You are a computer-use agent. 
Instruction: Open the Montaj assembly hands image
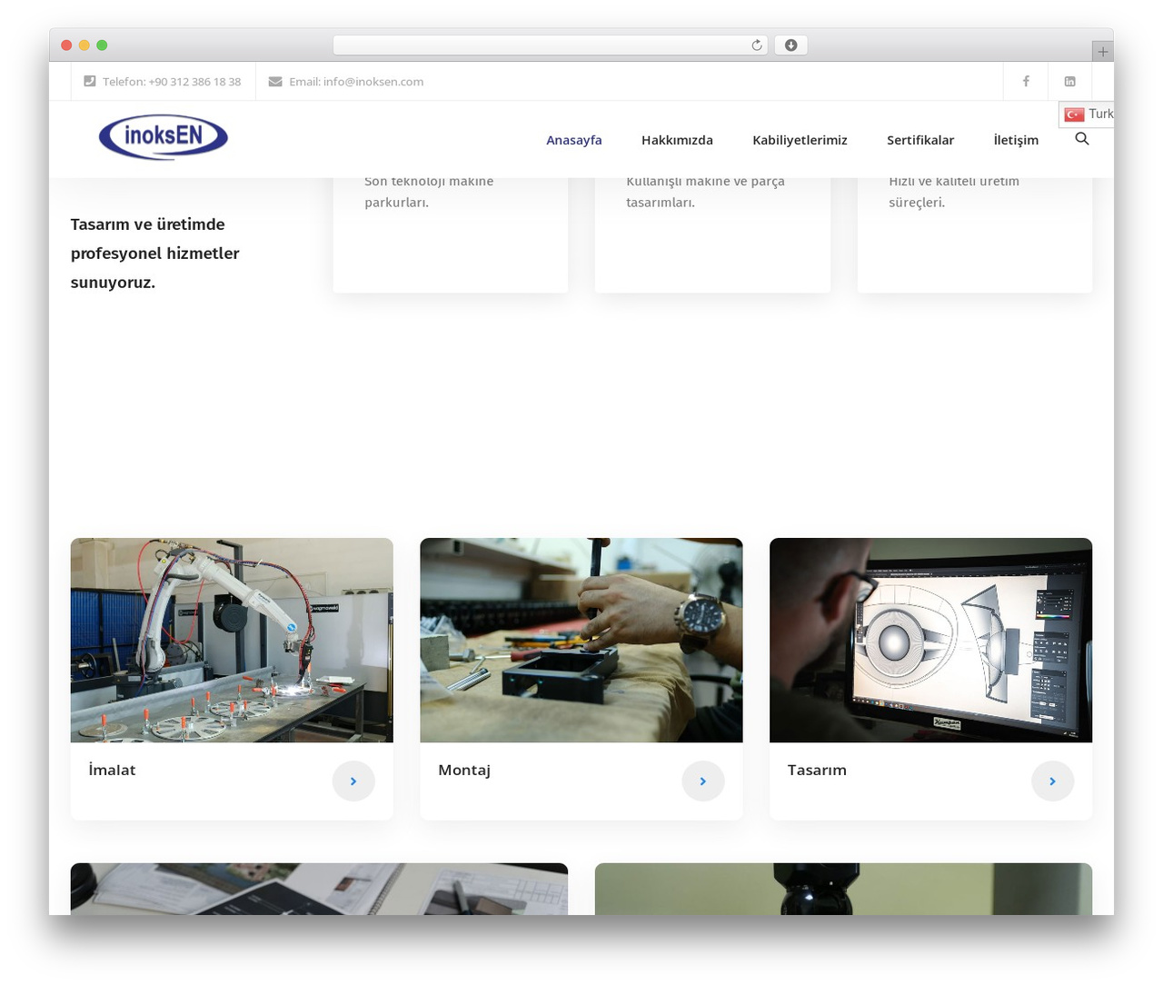tap(581, 640)
